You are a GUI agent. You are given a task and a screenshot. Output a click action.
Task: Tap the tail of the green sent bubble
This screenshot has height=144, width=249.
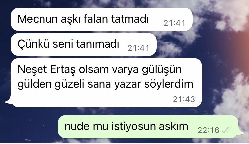click(241, 133)
